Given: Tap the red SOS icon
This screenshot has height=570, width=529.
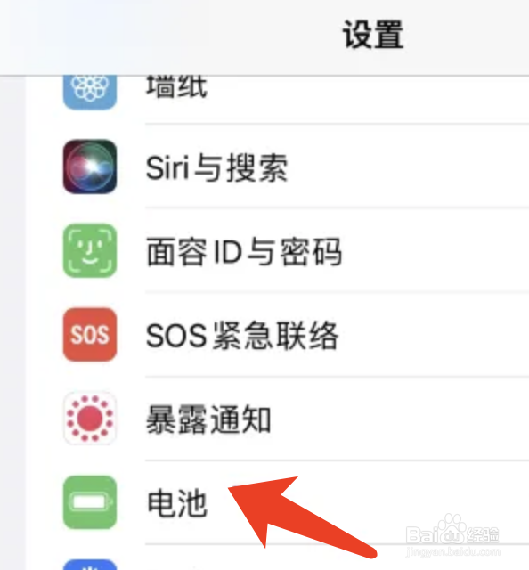Looking at the screenshot, I should click(90, 335).
